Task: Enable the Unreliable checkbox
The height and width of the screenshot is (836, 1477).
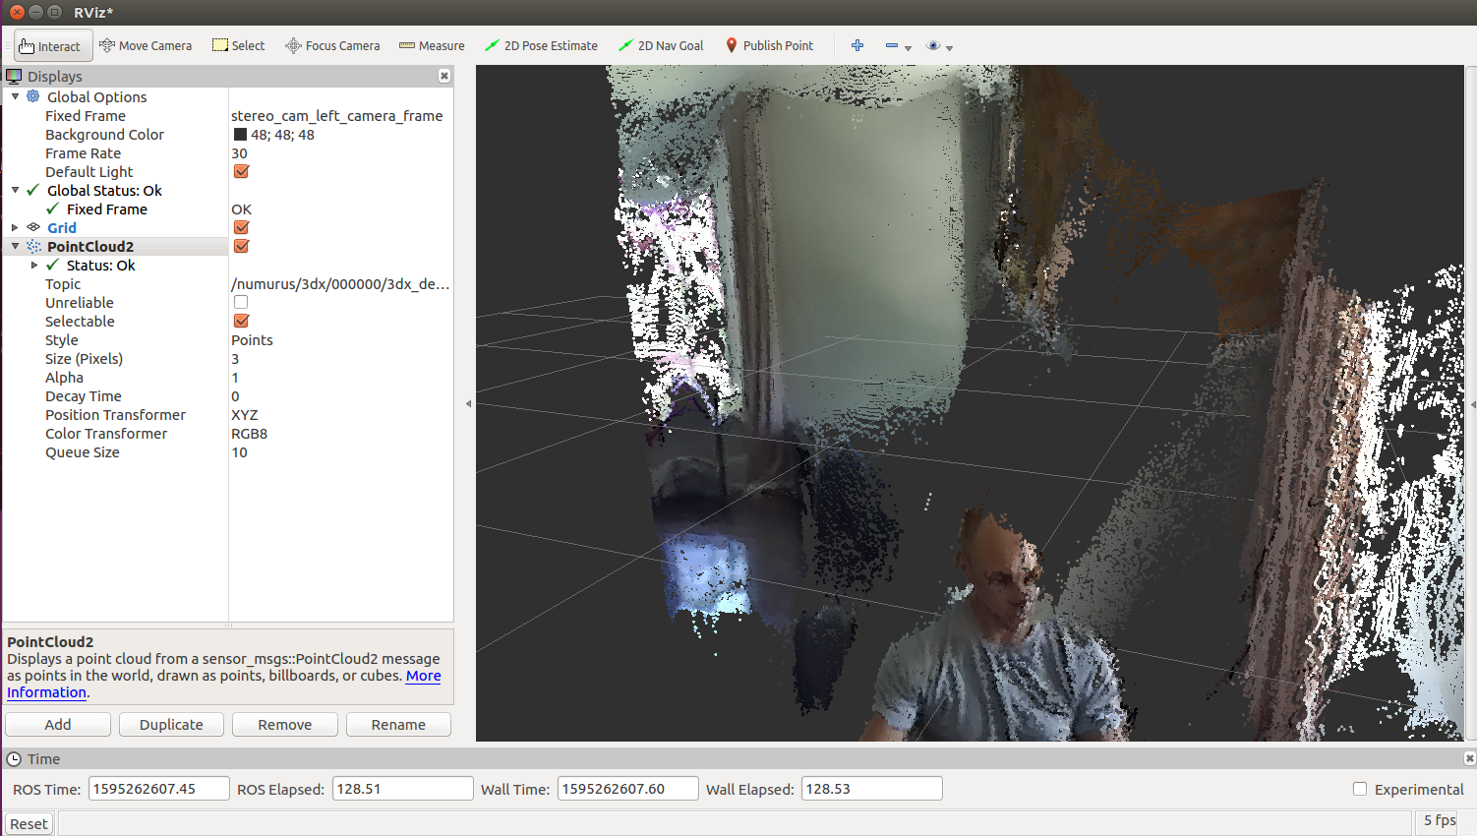Action: [x=241, y=303]
